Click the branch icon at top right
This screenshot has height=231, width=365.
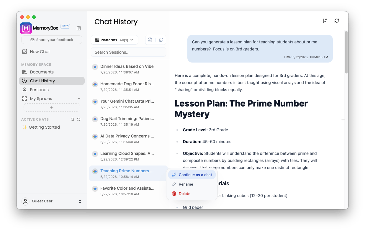click(x=325, y=21)
